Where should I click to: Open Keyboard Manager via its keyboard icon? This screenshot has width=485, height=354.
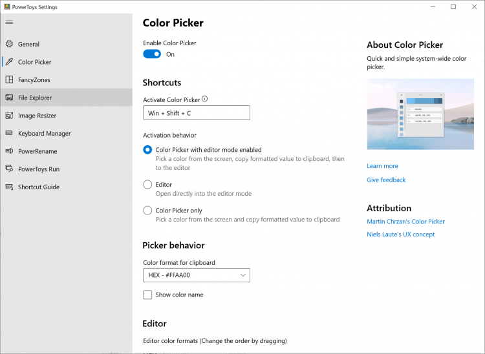[x=9, y=134]
